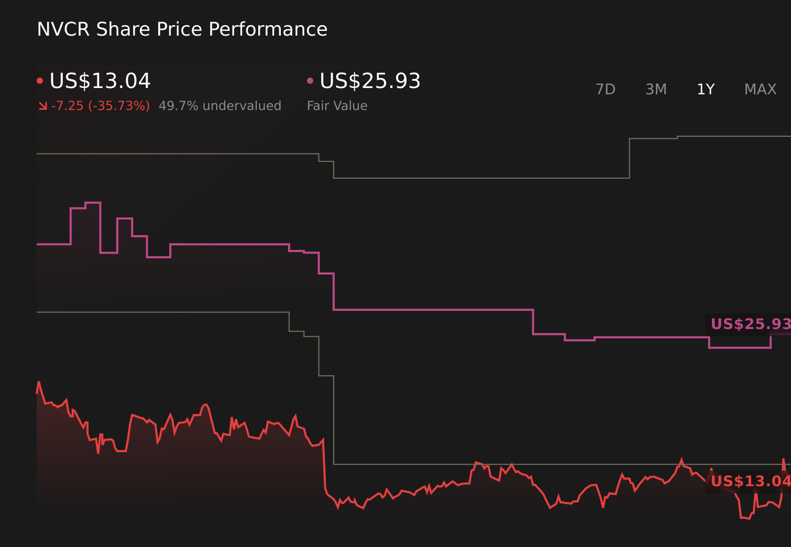Open the MAX time range view
791x547 pixels.
tap(760, 89)
